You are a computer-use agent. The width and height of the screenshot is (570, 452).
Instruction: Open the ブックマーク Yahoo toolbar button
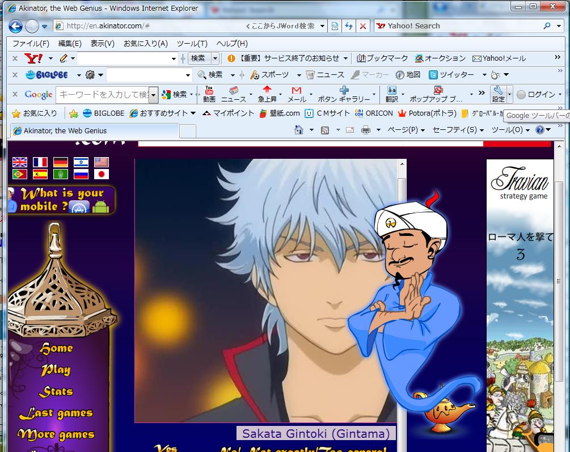pyautogui.click(x=382, y=58)
